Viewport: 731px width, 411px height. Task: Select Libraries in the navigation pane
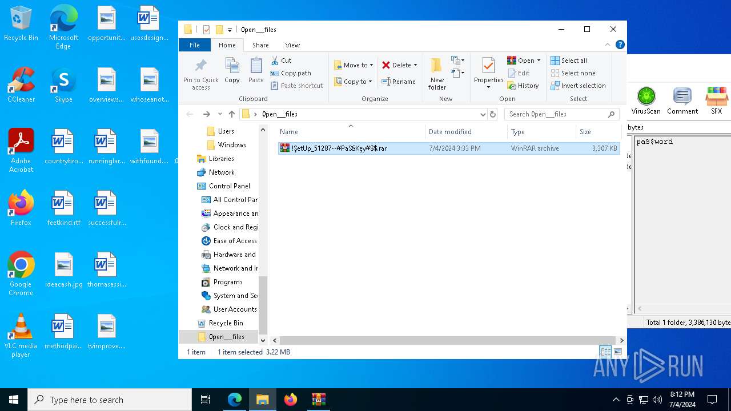[x=222, y=159]
